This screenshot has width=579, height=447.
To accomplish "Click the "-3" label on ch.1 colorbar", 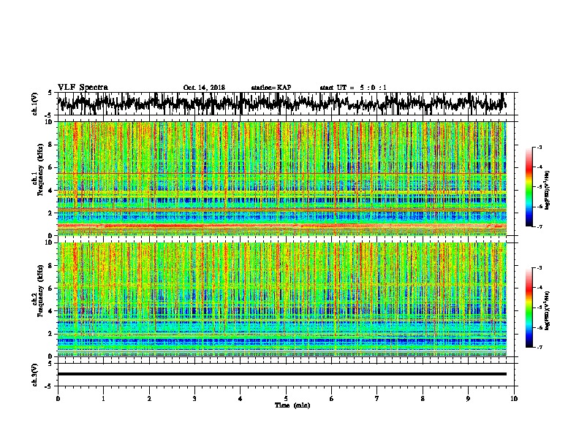I will point(539,148).
